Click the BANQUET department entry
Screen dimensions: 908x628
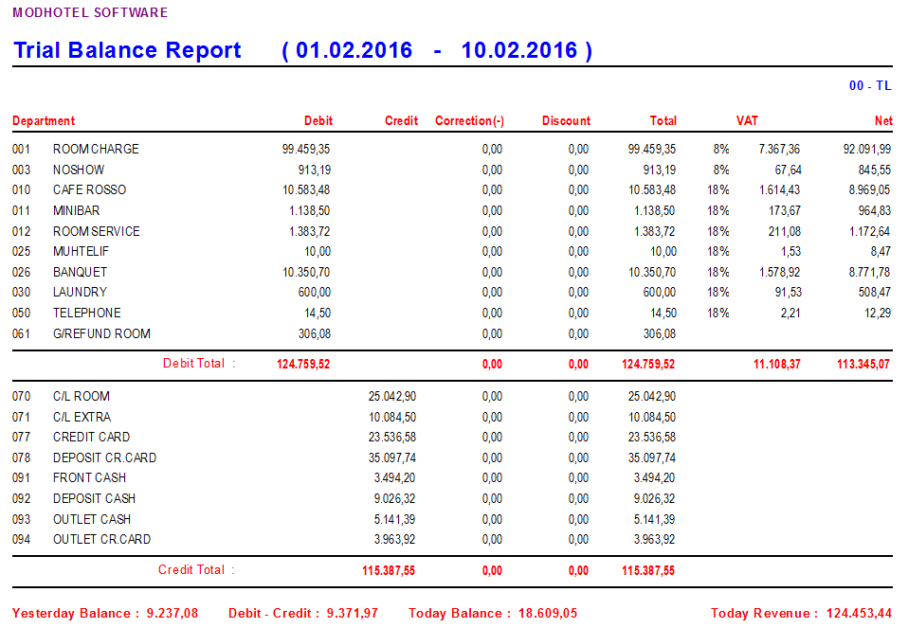pos(80,273)
